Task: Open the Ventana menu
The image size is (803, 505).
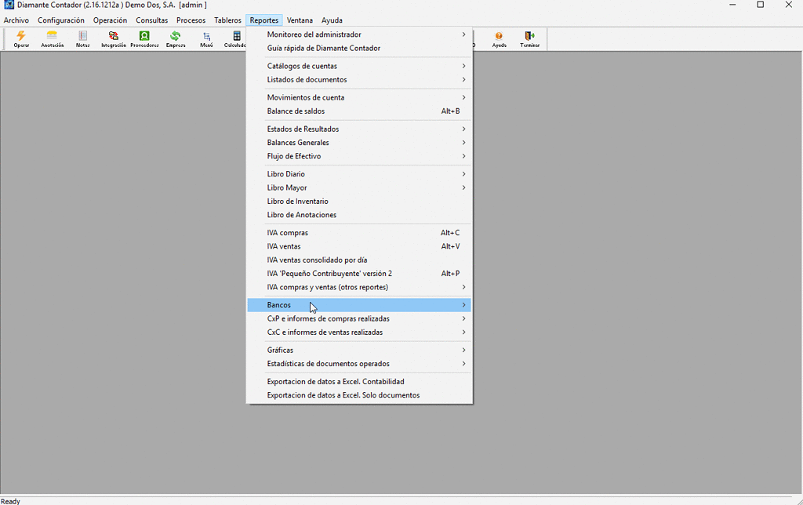Action: coord(300,20)
